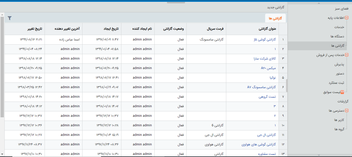Open دستور in the sidebar

340,73
